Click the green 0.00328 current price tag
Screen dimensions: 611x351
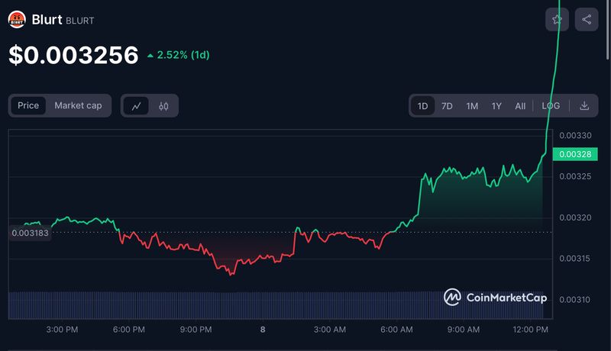tap(572, 154)
